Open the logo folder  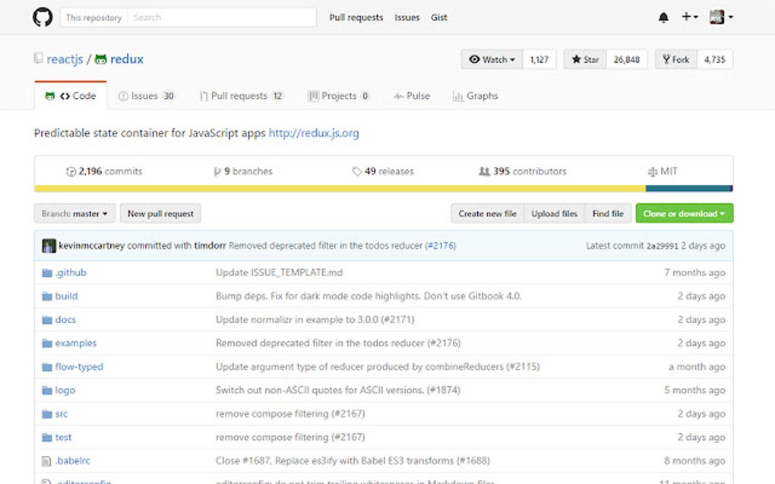click(x=65, y=390)
